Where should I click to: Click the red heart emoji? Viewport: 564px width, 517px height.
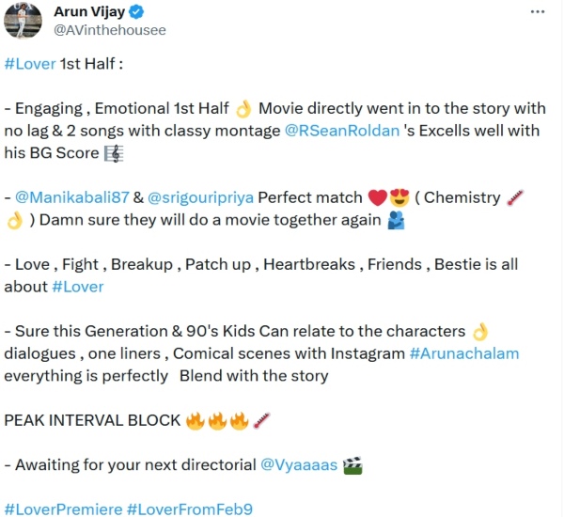click(378, 197)
